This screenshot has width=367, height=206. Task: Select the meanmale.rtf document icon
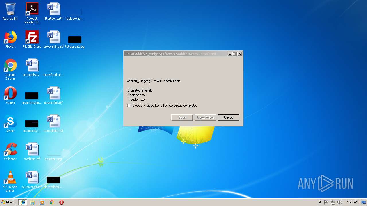click(53, 96)
